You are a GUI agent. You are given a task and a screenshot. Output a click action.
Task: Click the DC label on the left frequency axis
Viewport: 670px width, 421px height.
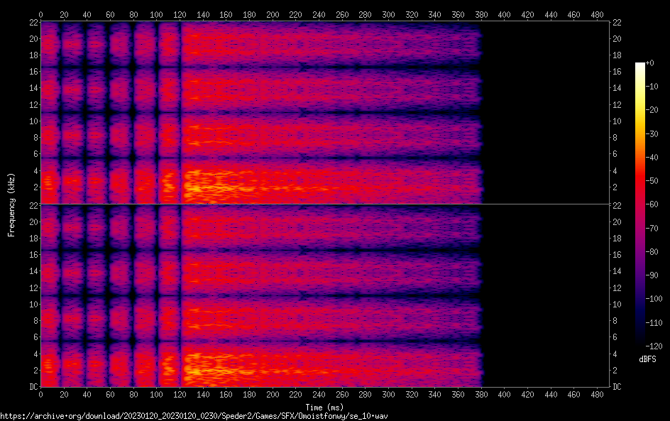(x=32, y=387)
